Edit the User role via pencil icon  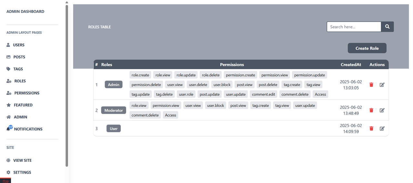[382, 128]
